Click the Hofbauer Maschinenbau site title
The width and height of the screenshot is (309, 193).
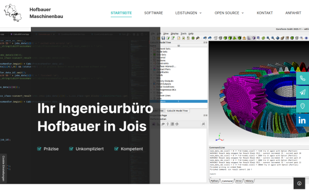[46, 13]
